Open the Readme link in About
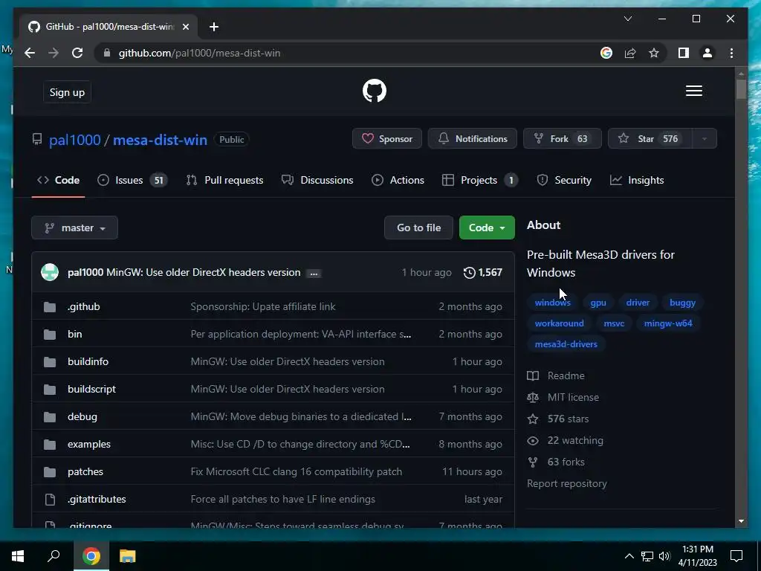761x571 pixels. pyautogui.click(x=556, y=375)
